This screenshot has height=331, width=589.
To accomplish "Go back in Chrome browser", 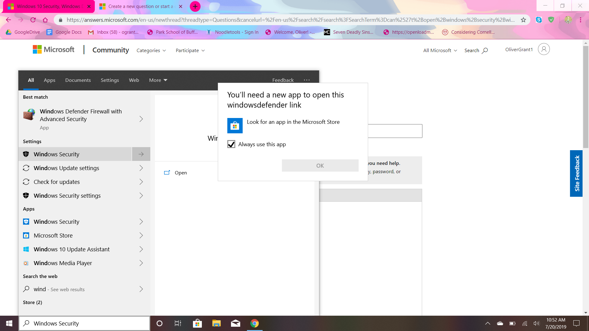I will pos(9,20).
